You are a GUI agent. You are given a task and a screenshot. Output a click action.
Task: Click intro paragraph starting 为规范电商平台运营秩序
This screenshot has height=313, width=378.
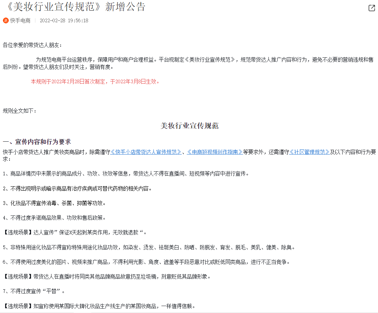click(x=188, y=64)
